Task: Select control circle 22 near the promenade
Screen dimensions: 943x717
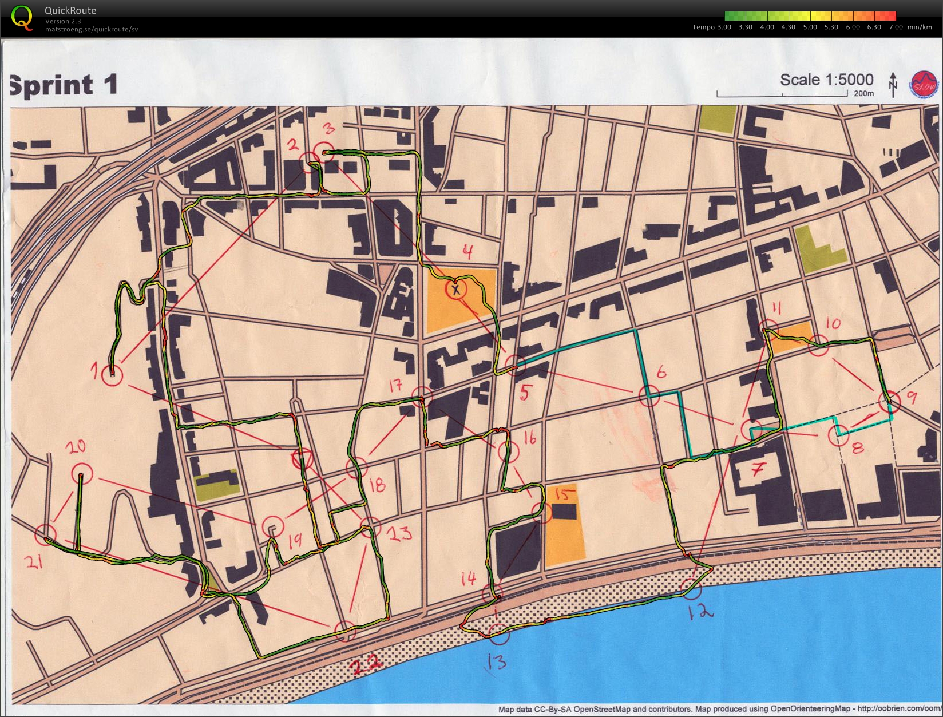Action: point(345,631)
